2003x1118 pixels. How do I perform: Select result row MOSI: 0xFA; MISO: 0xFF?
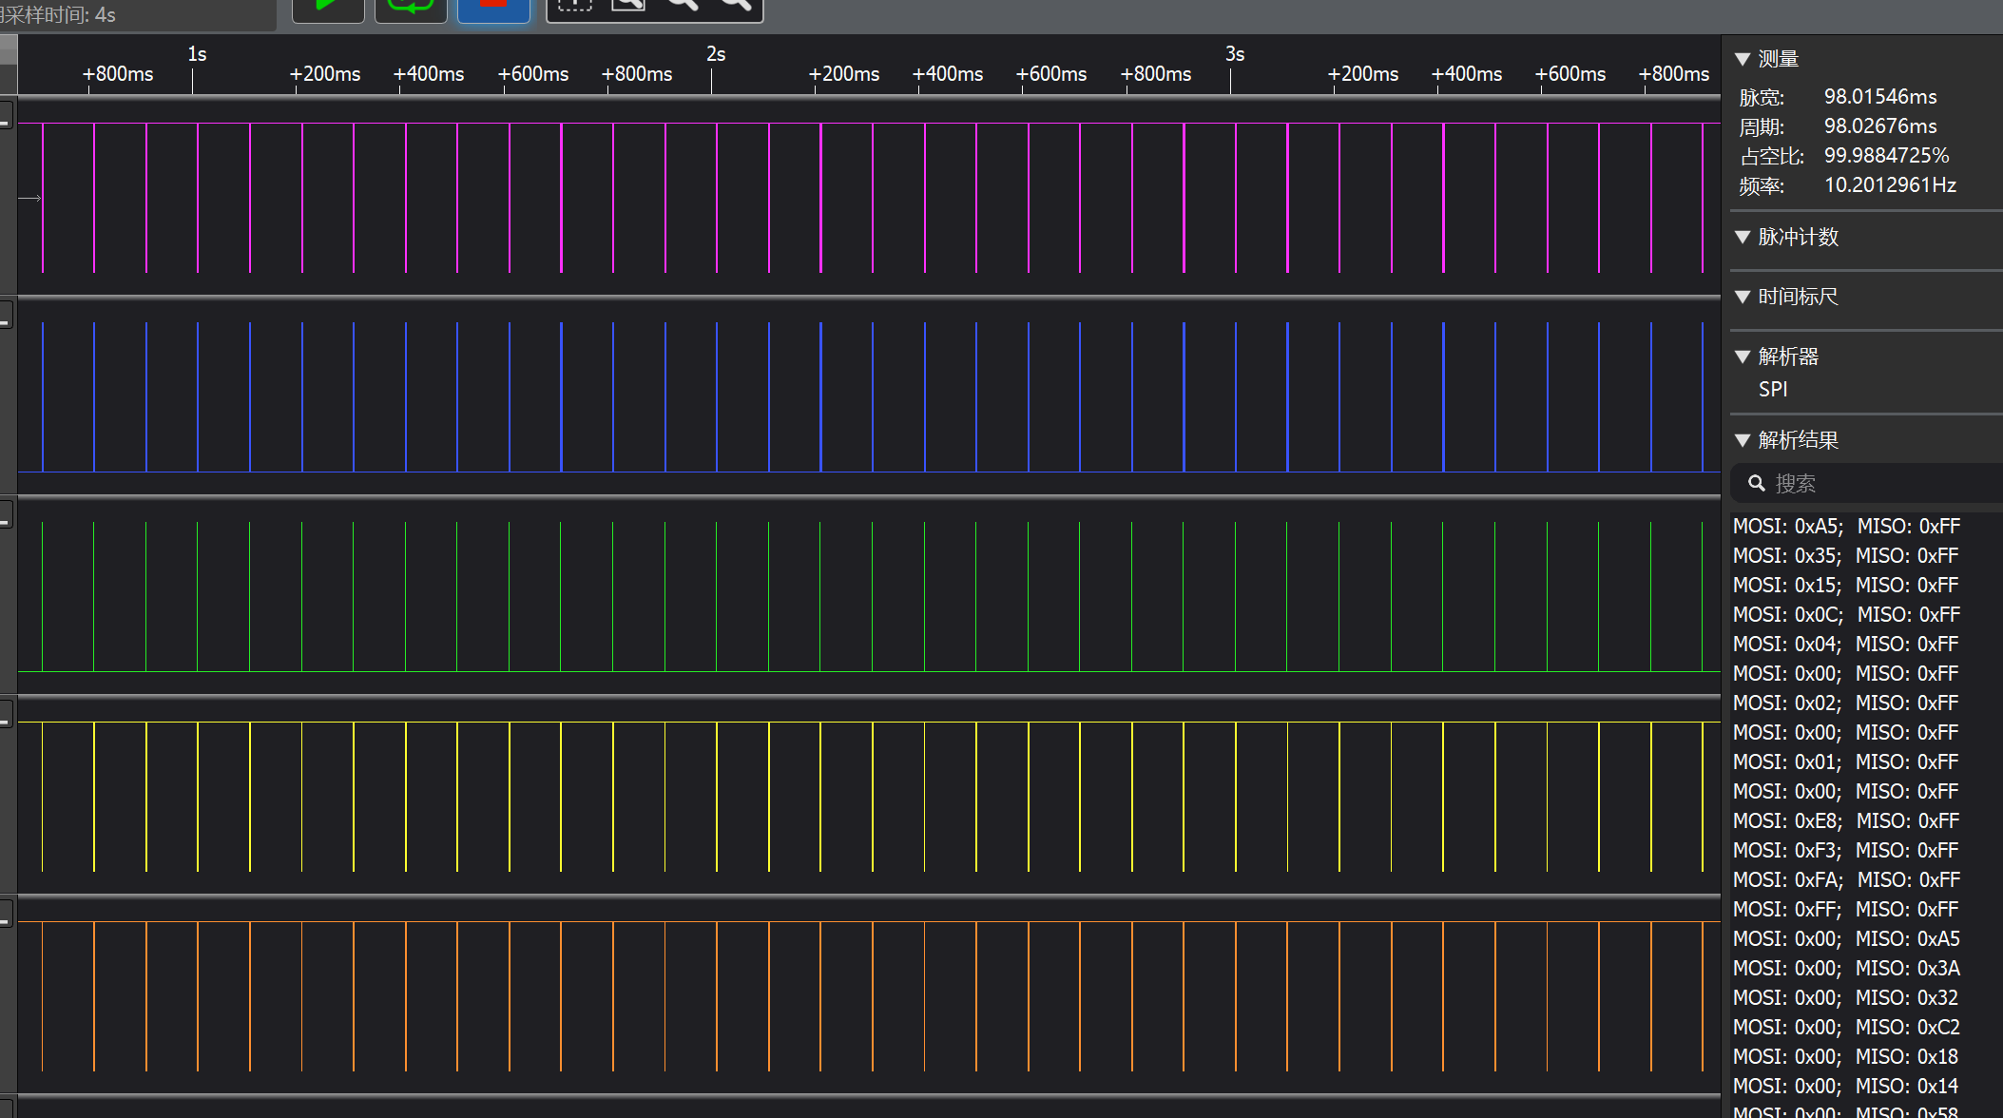1846,880
